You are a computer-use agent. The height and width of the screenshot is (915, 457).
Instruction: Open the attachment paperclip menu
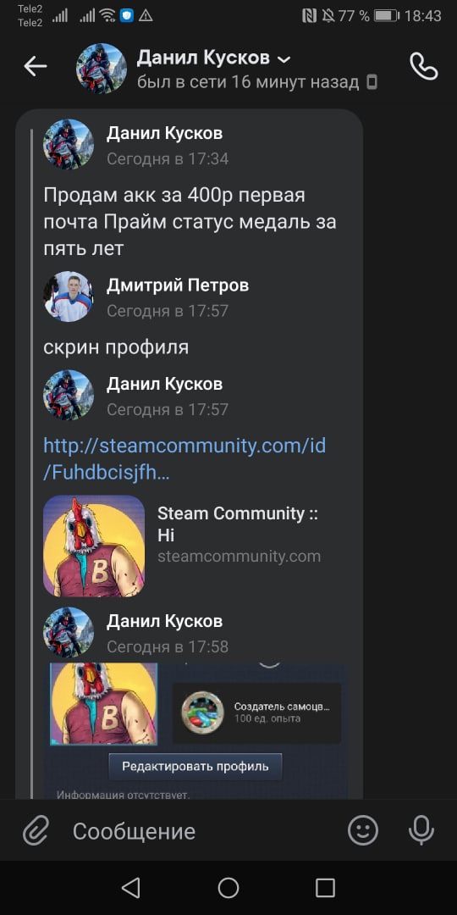[36, 829]
